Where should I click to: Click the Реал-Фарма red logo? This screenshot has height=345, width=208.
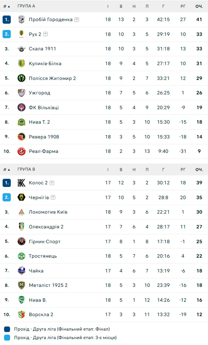22,151
